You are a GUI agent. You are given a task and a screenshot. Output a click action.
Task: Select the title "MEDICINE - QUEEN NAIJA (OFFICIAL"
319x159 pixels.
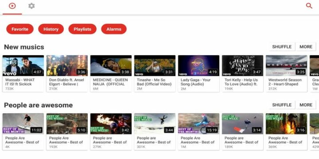tap(110, 82)
